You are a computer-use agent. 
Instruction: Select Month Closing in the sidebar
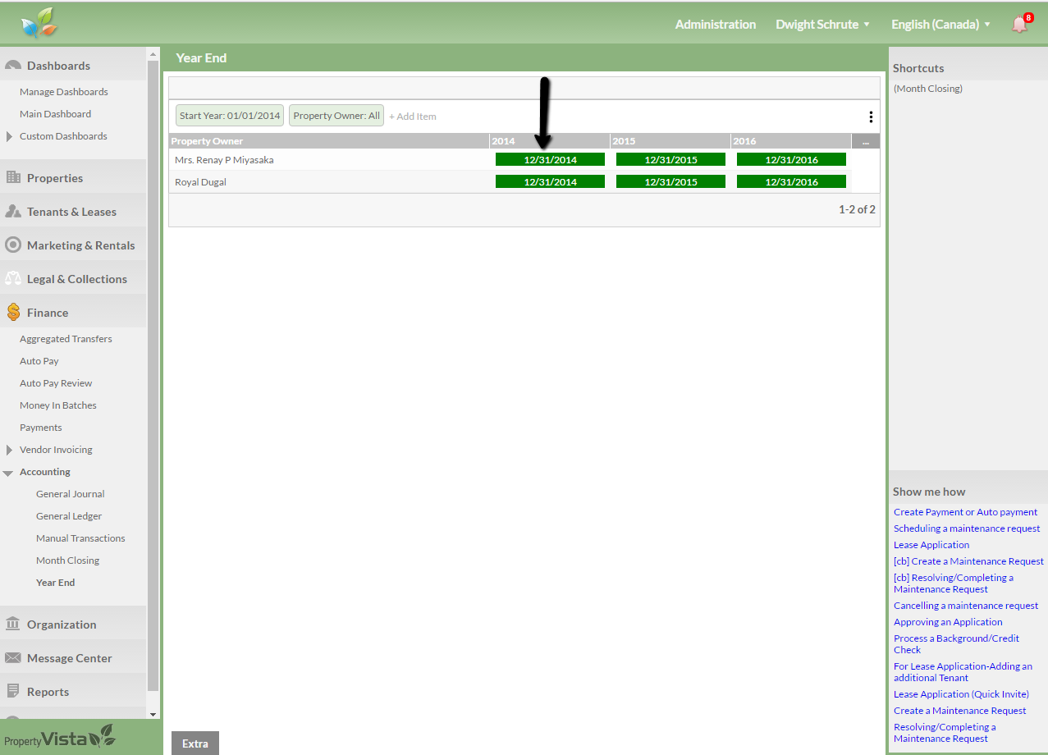pyautogui.click(x=67, y=561)
